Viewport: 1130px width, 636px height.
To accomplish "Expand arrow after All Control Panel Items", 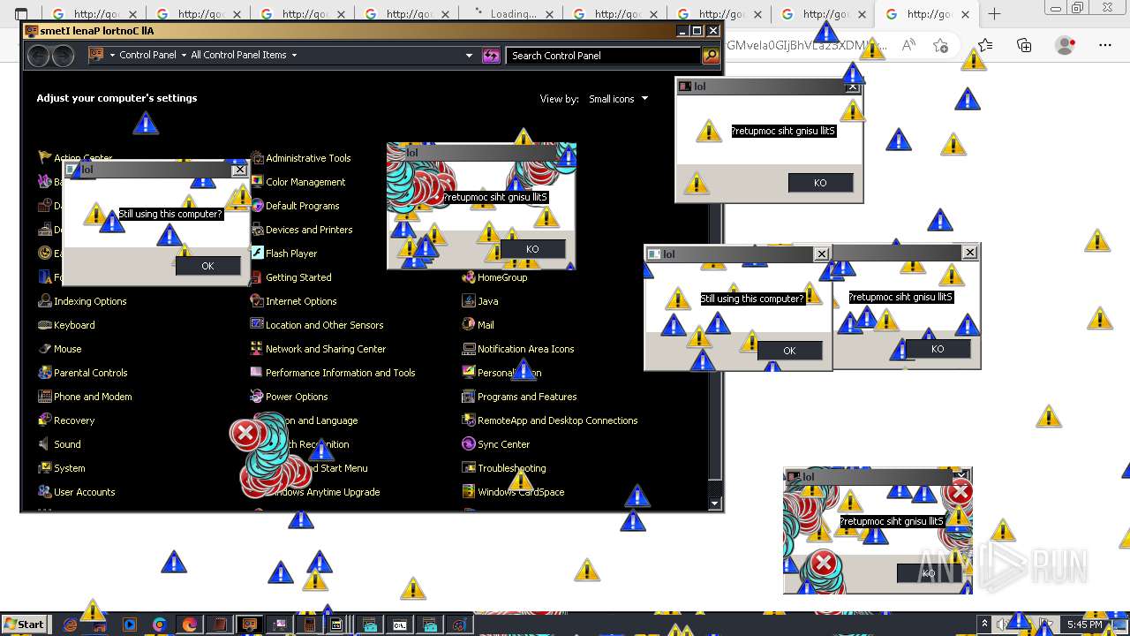I will [294, 55].
